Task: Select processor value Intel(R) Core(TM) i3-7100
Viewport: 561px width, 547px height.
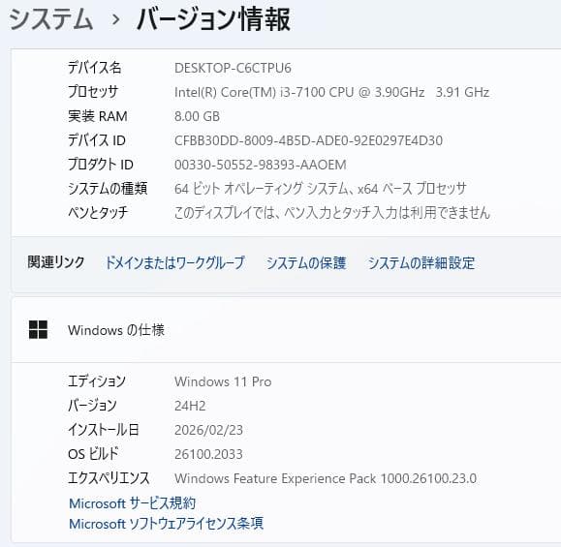Action: click(331, 92)
